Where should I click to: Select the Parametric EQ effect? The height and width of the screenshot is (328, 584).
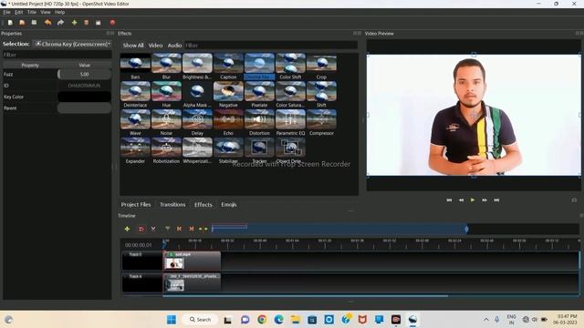pyautogui.click(x=290, y=123)
